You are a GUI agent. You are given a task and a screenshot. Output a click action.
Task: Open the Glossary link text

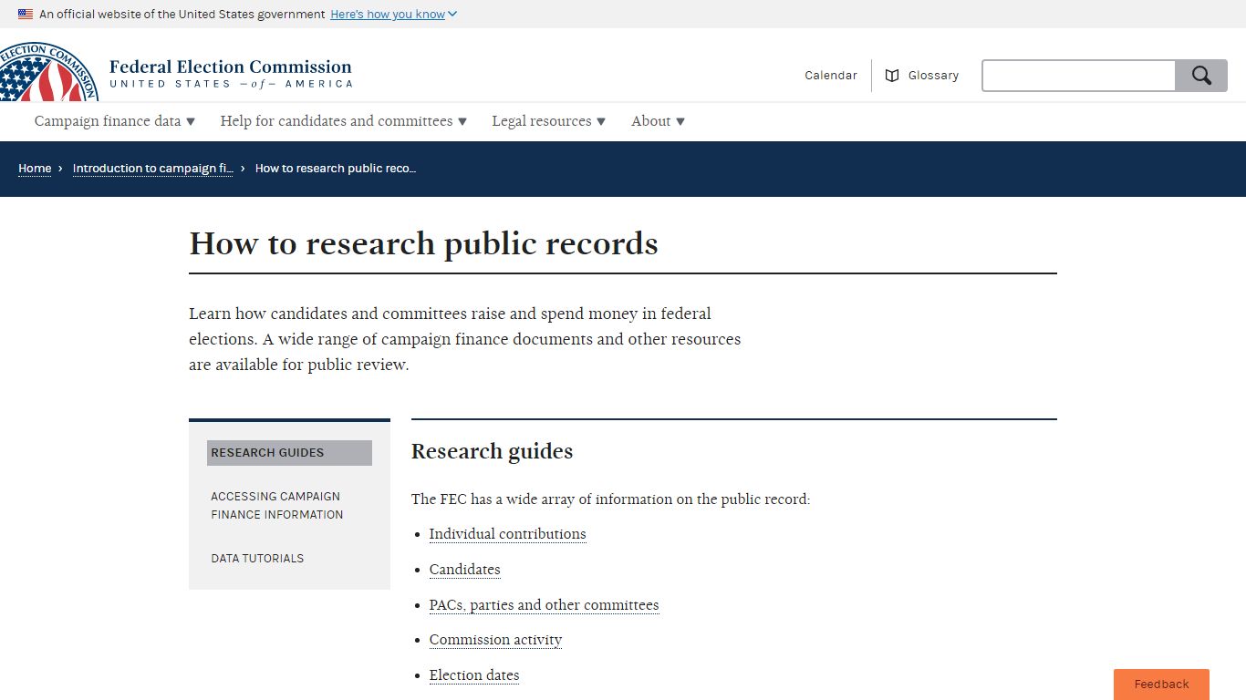(933, 76)
